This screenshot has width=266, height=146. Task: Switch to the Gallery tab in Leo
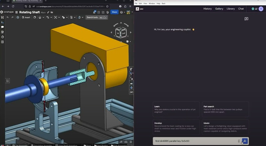coord(219,9)
